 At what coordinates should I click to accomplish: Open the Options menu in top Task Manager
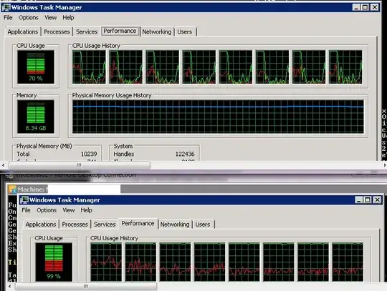[29, 18]
